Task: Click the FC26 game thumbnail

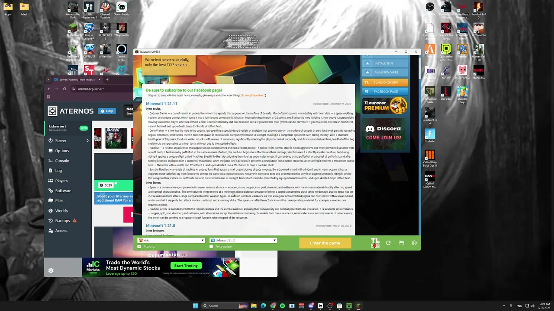Action: [x=116, y=138]
